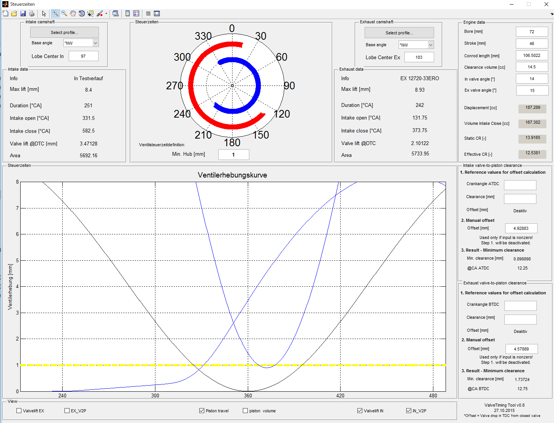
Task: Select the Zoom In magnifier tool
Action: (x=55, y=14)
